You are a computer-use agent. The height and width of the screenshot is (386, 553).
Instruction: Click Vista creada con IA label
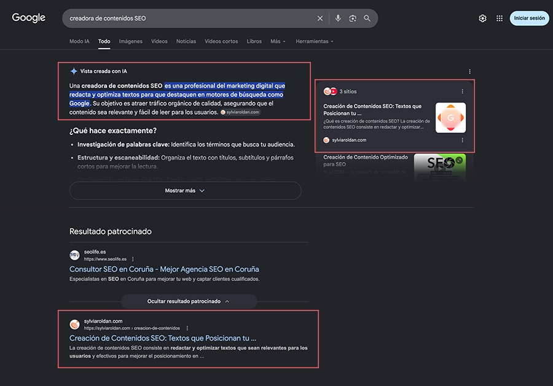click(x=103, y=71)
